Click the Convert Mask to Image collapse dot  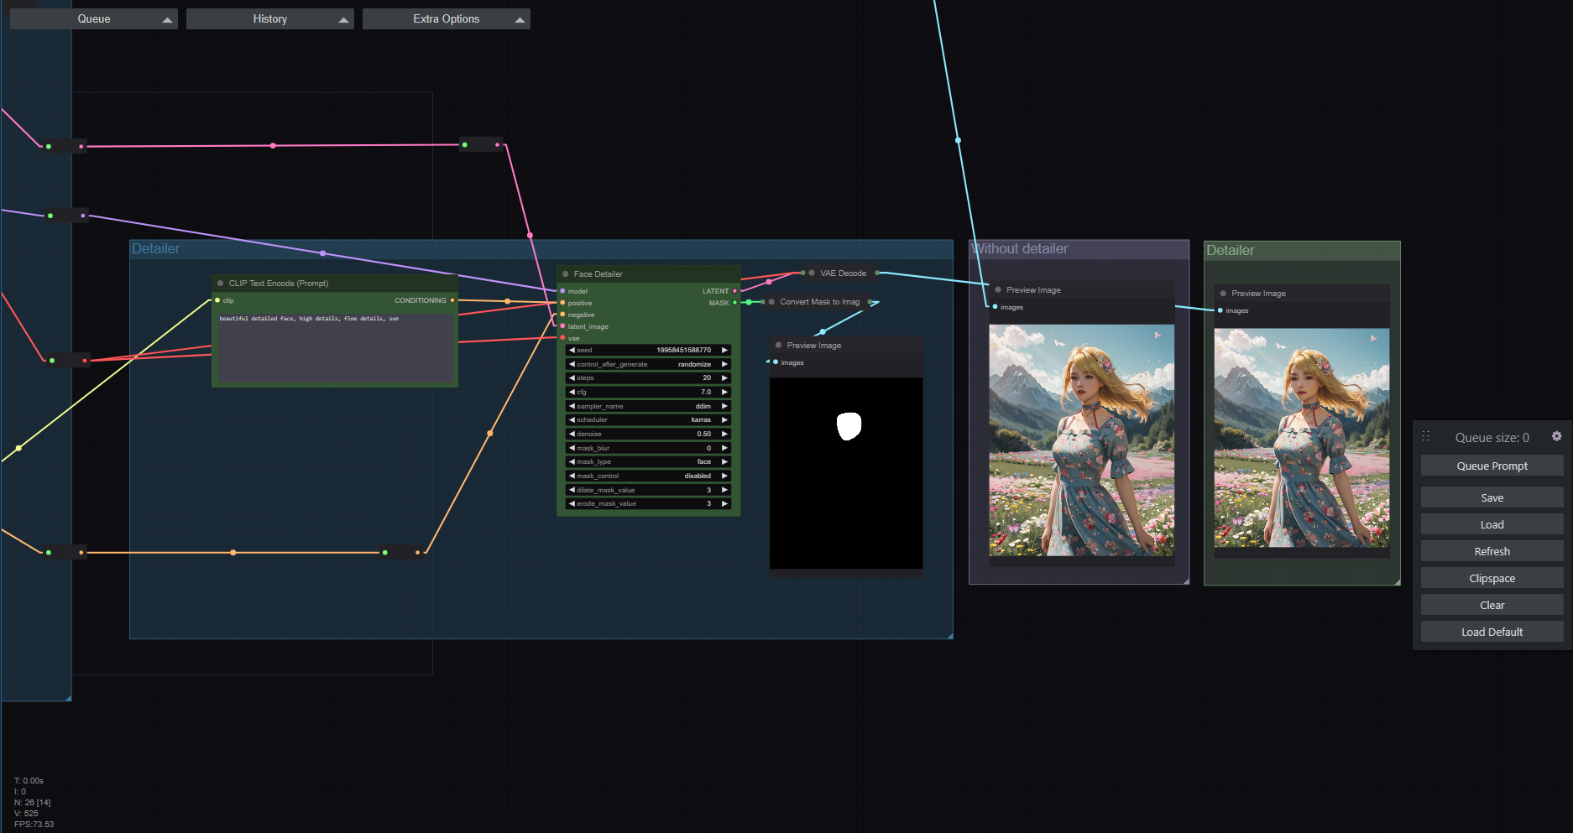[771, 302]
